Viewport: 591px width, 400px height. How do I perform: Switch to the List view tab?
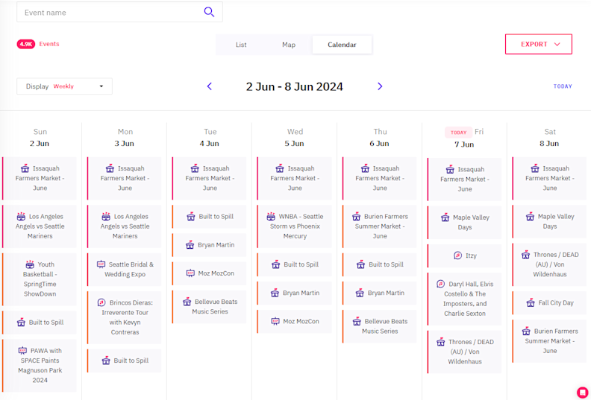point(241,45)
